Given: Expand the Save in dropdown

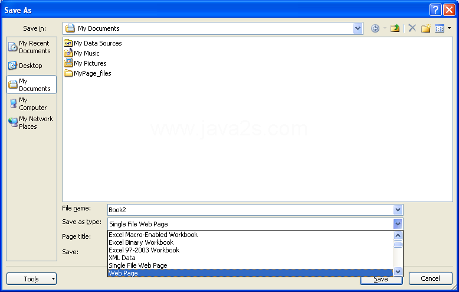Looking at the screenshot, I should click(358, 28).
